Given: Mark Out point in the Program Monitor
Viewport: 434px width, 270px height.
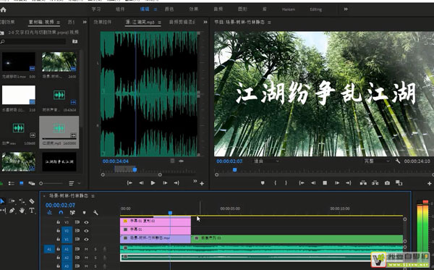Looking at the screenshot, I should pyautogui.click(x=286, y=182).
